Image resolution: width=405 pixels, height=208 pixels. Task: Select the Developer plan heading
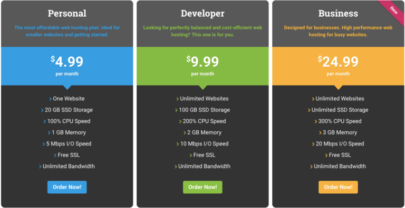202,13
